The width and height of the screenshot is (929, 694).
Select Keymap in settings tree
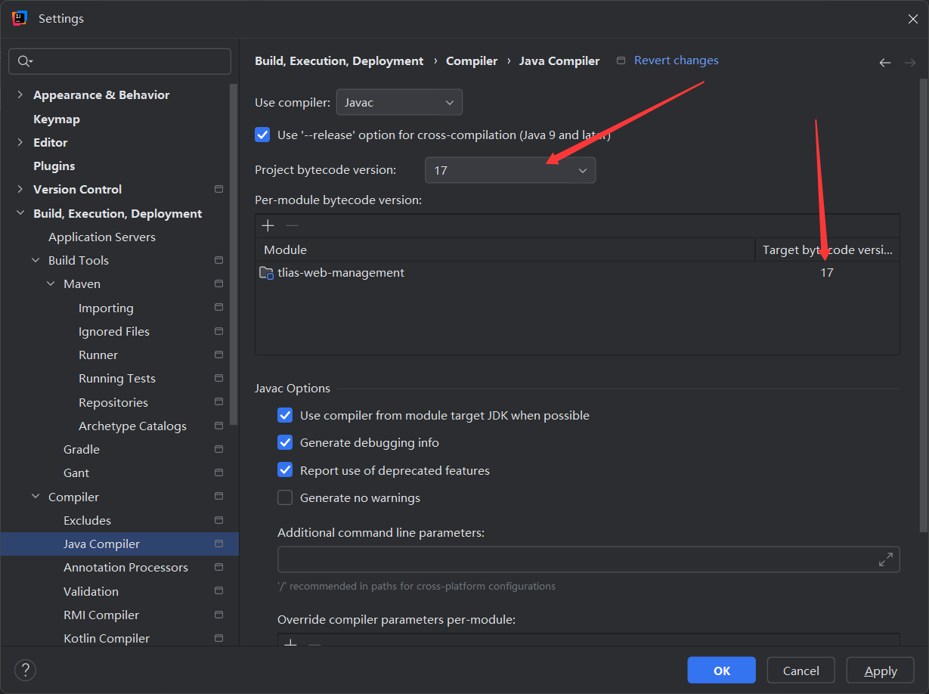(57, 119)
